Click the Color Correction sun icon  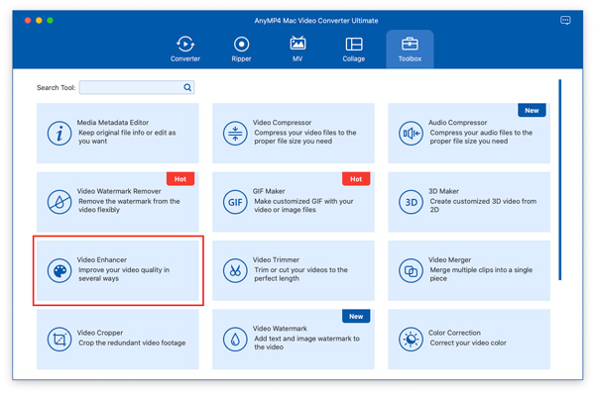point(411,340)
